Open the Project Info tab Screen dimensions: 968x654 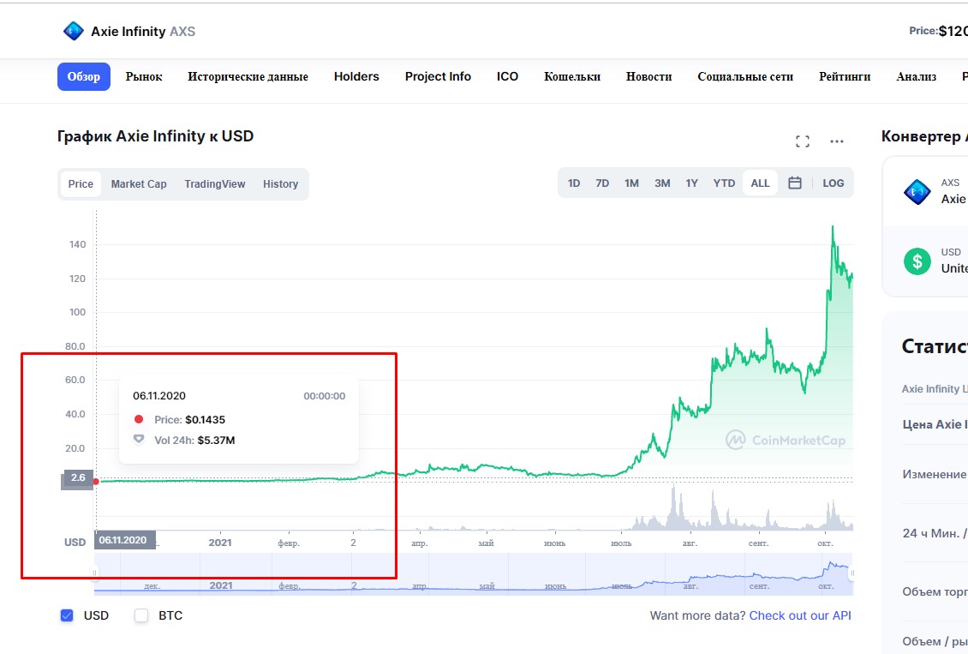[438, 76]
